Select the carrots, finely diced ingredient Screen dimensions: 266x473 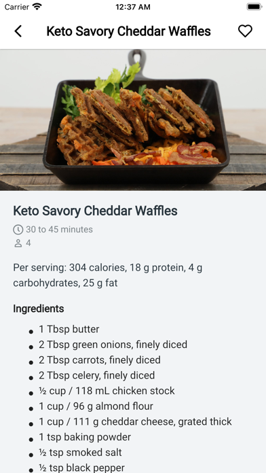click(x=100, y=360)
